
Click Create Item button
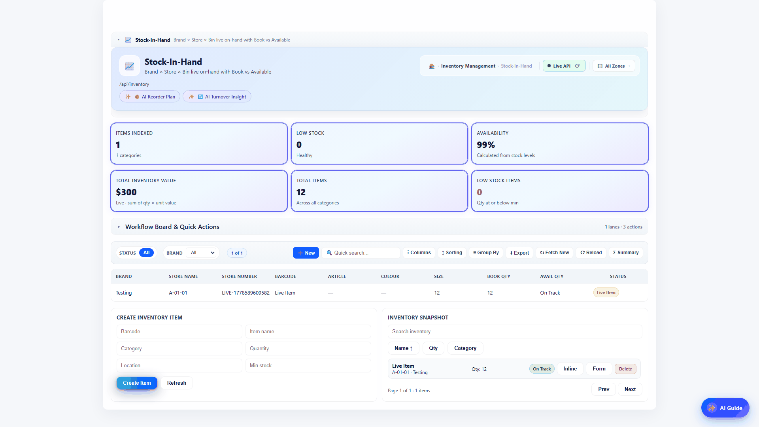pos(137,383)
